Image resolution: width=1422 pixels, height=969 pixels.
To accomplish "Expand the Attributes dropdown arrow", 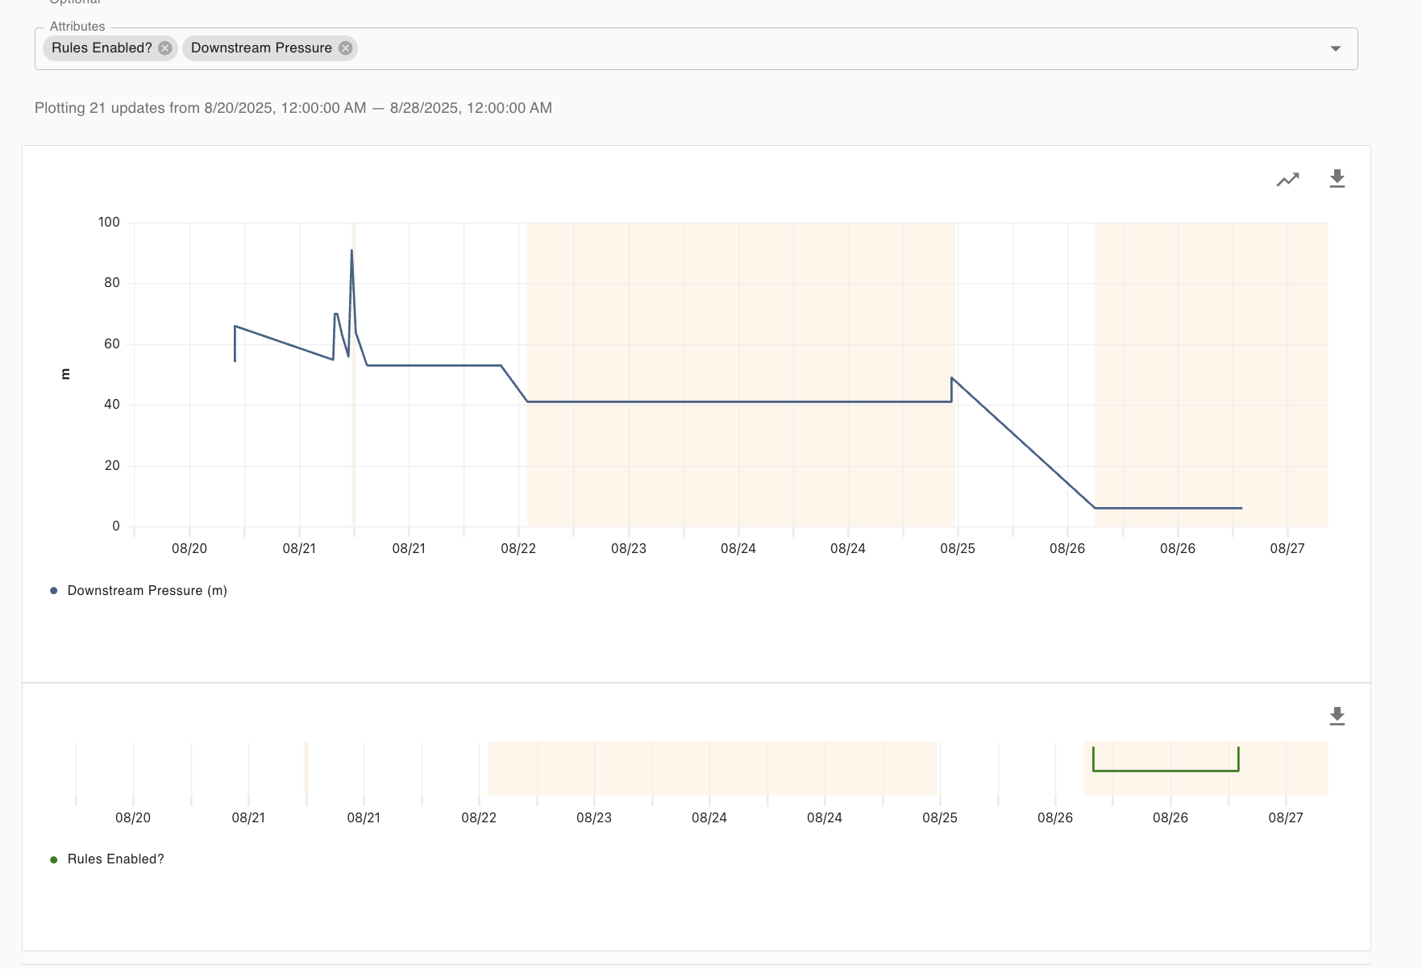I will click(1335, 49).
